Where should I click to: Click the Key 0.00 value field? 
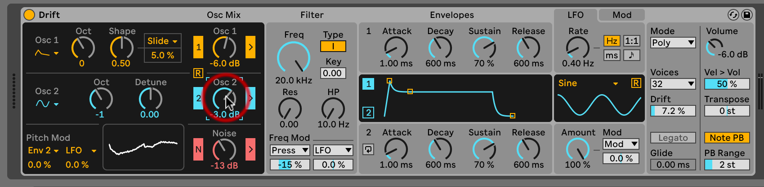(x=333, y=73)
